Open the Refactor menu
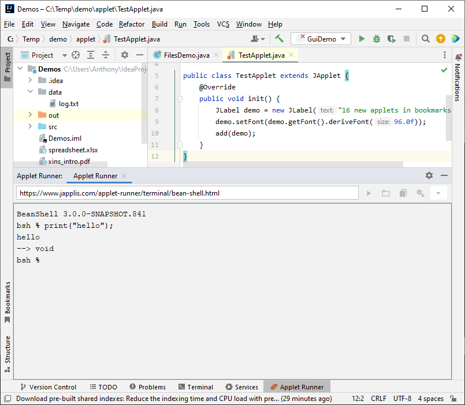This screenshot has height=405, width=465. pos(132,24)
